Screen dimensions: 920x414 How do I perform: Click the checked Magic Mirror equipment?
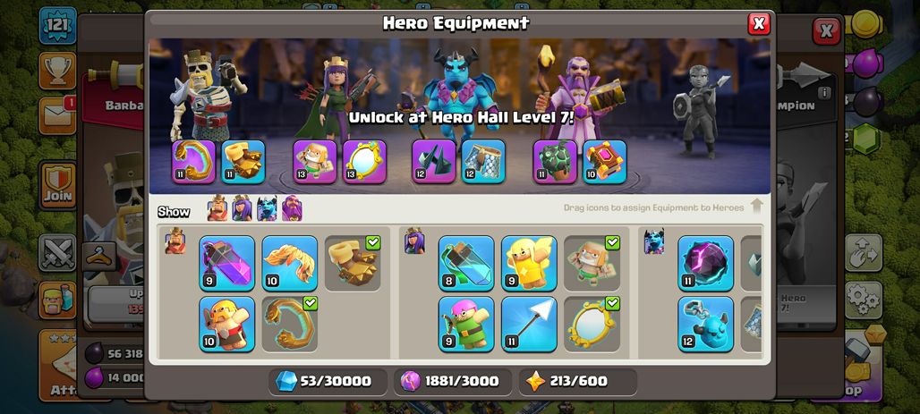[x=592, y=325]
